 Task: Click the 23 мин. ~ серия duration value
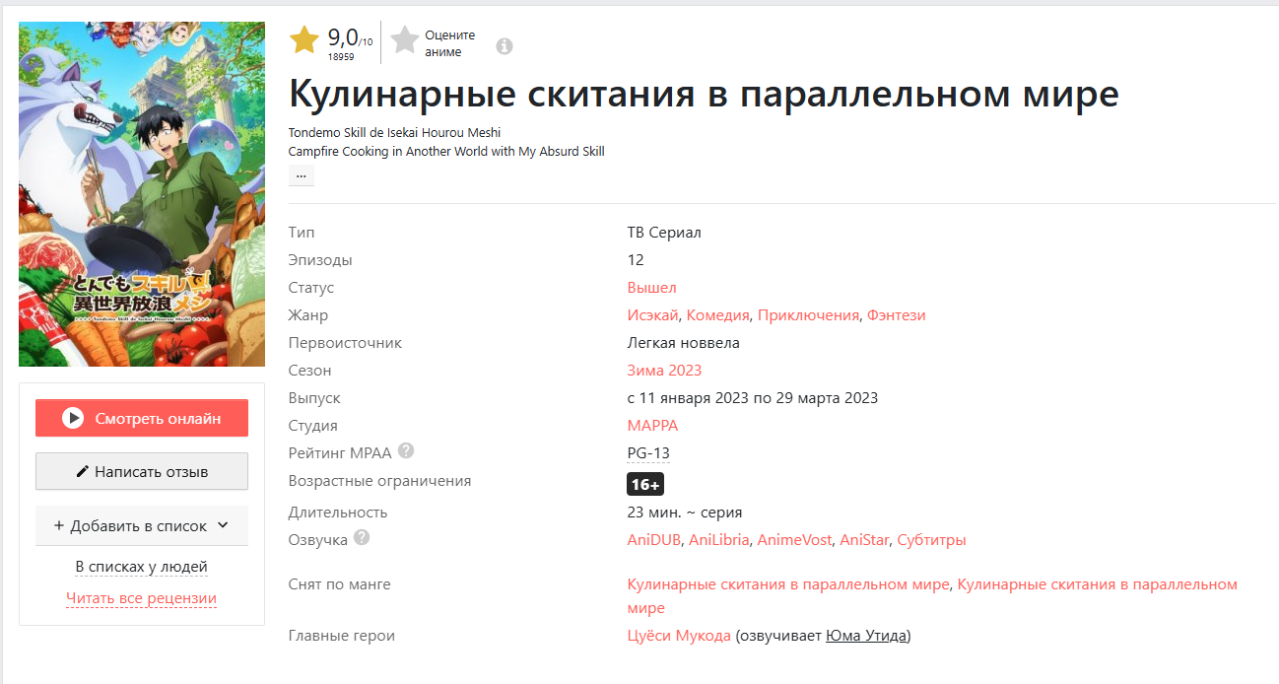(x=685, y=513)
